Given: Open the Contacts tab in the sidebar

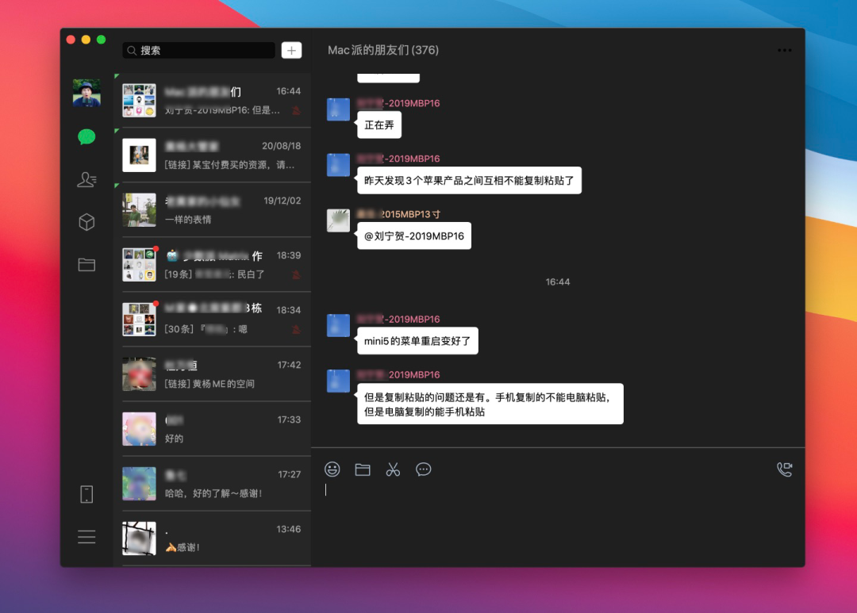Looking at the screenshot, I should [x=86, y=179].
